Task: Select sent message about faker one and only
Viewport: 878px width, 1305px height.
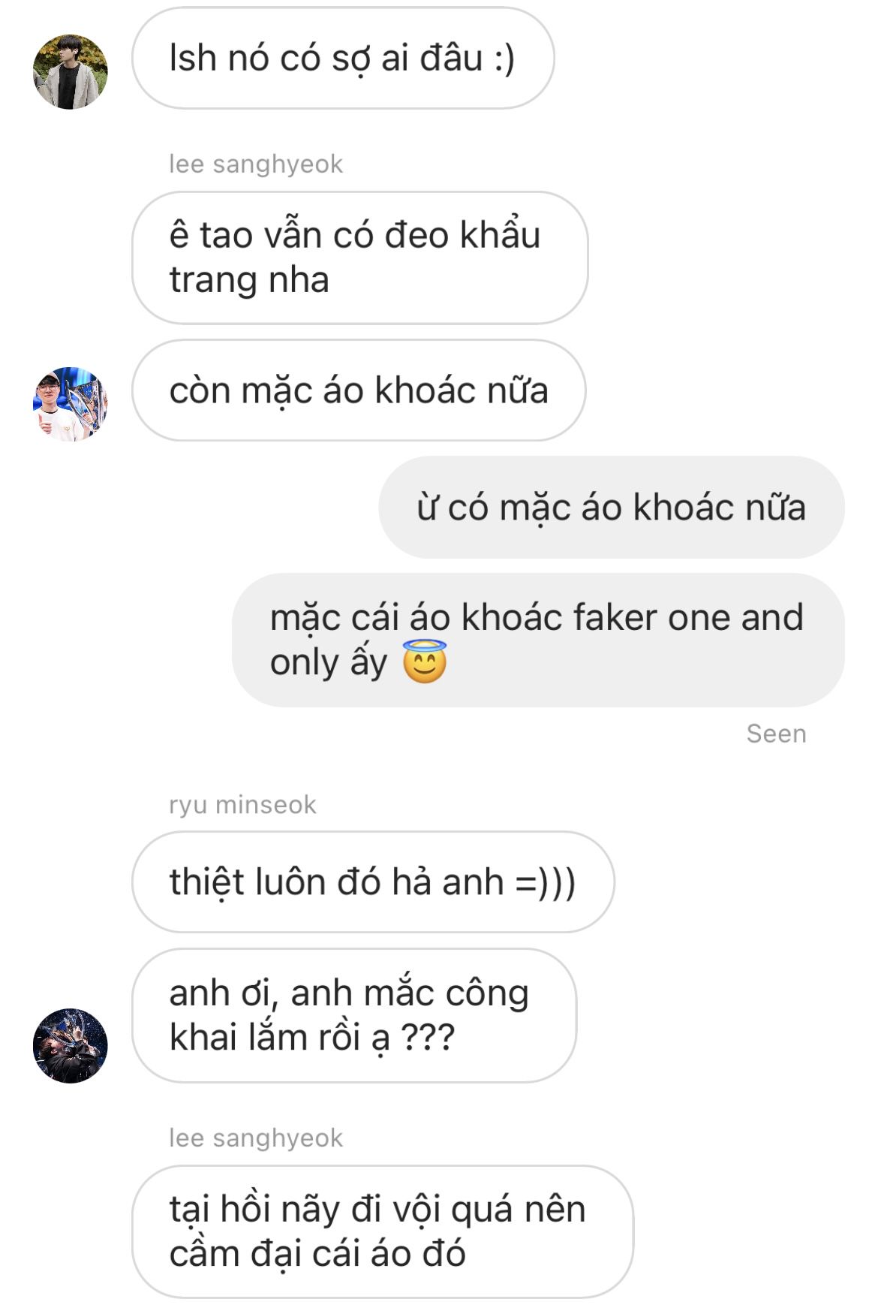Action: (x=538, y=640)
